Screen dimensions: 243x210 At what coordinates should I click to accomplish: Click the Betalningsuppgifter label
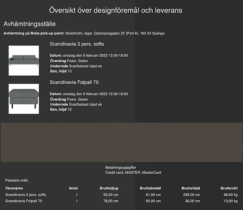pyautogui.click(x=121, y=167)
